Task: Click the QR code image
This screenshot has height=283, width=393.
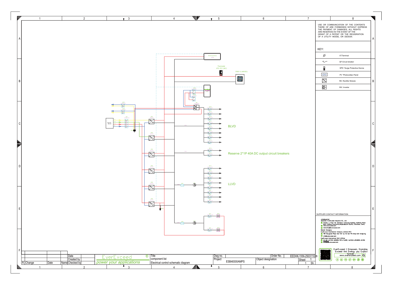Action: (325, 255)
